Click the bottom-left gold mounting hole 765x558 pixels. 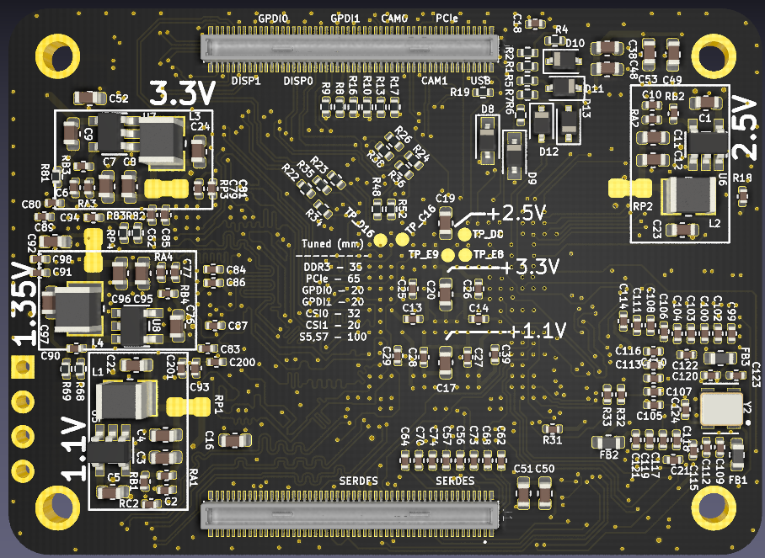(x=61, y=508)
